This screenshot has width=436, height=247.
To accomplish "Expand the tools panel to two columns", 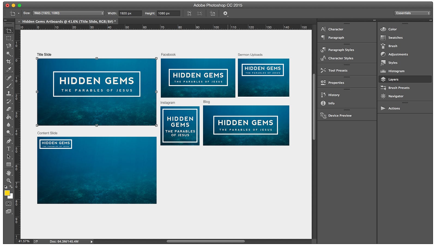I will [5, 20].
